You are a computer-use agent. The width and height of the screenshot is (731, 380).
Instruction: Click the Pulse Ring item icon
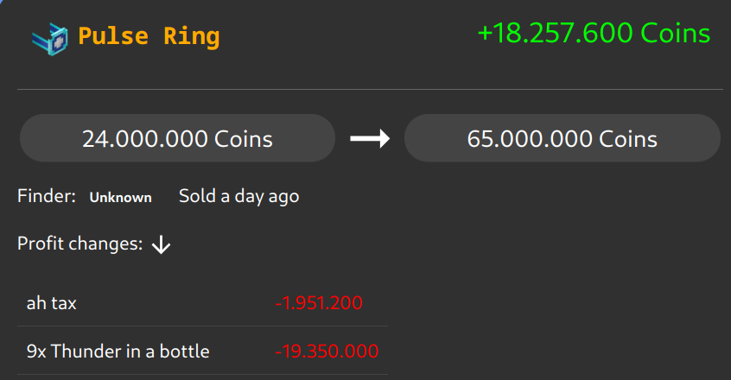point(50,37)
